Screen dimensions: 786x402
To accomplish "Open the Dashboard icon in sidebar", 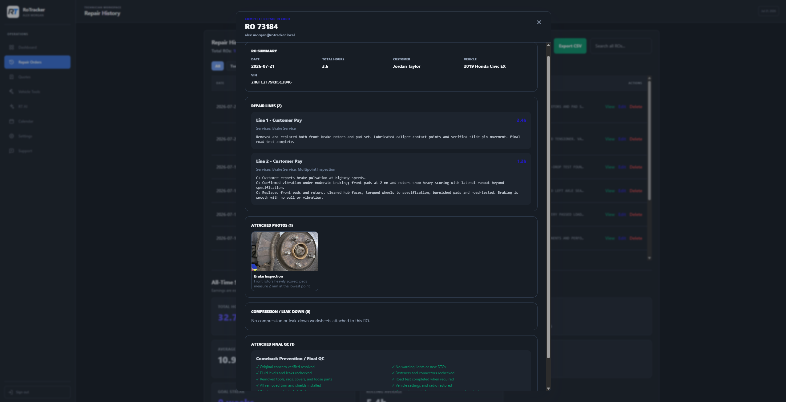I will click(12, 47).
